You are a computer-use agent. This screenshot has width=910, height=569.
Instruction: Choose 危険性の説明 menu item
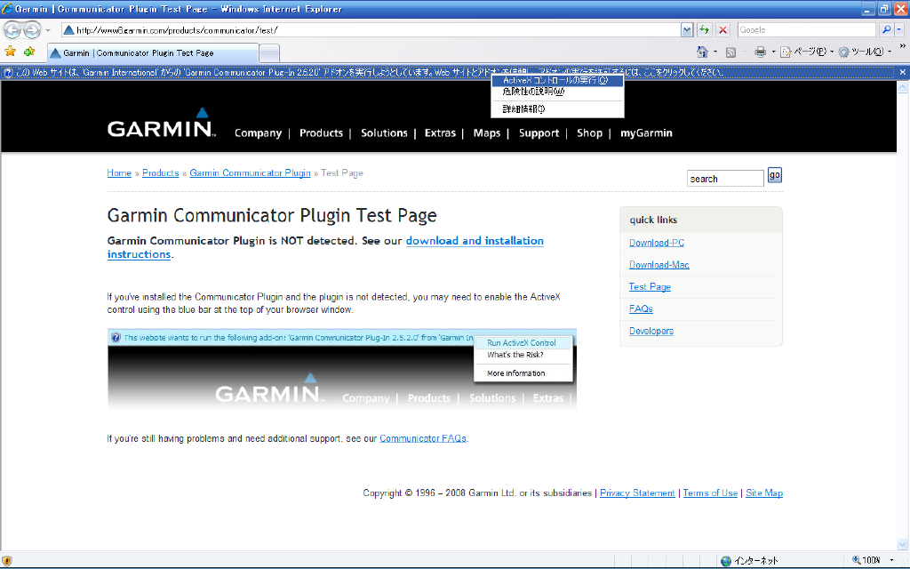pos(557,92)
